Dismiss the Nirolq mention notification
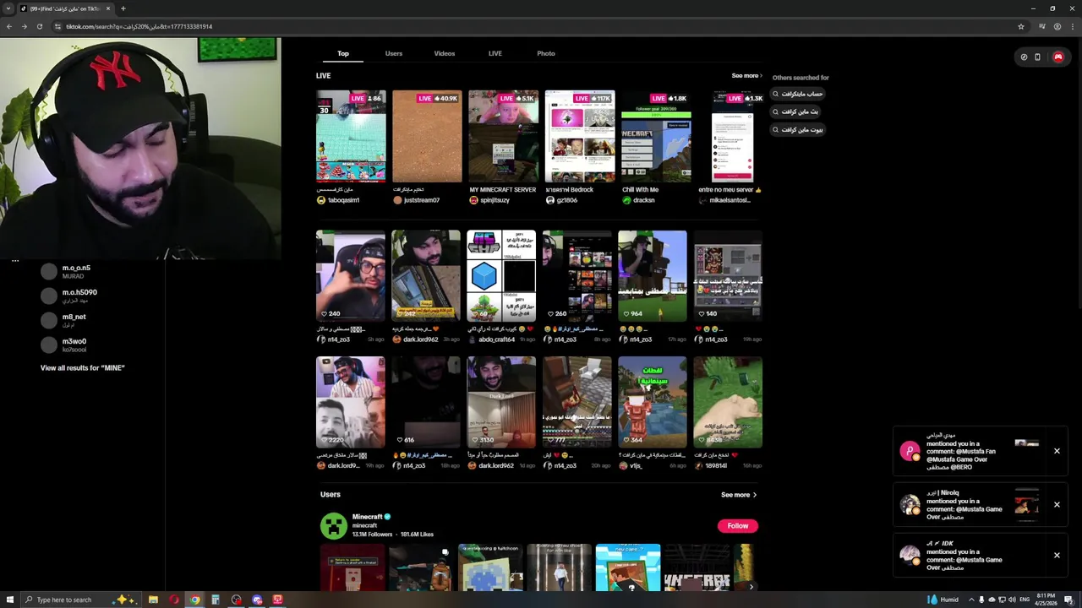This screenshot has height=608, width=1082. (x=1057, y=505)
